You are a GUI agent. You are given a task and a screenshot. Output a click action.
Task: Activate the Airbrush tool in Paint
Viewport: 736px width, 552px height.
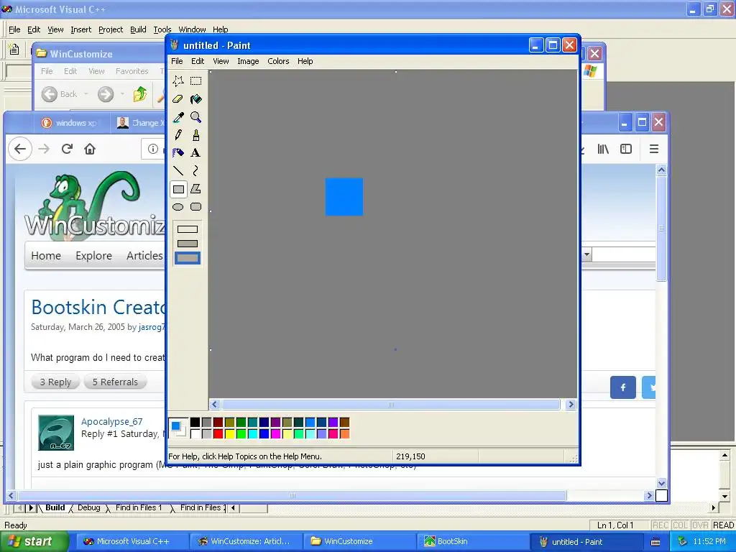click(178, 152)
